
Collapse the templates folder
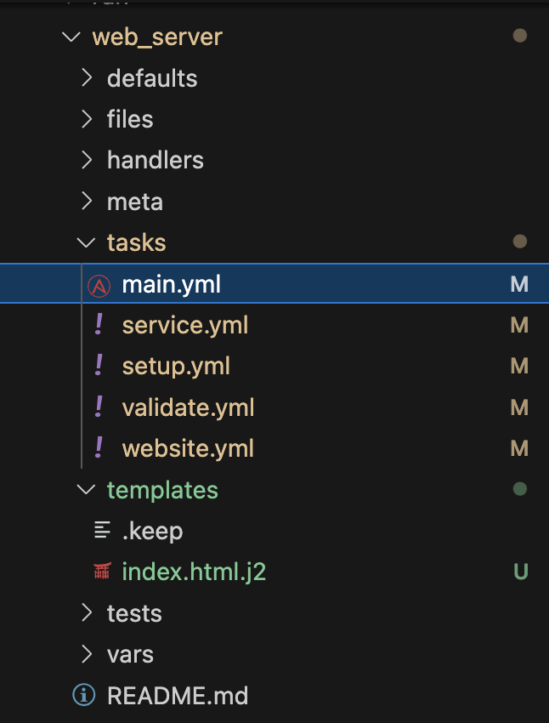86,490
